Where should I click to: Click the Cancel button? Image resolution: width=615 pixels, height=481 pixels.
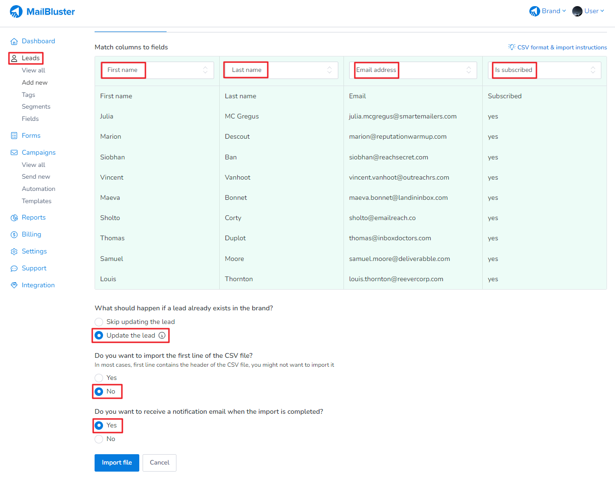point(160,463)
